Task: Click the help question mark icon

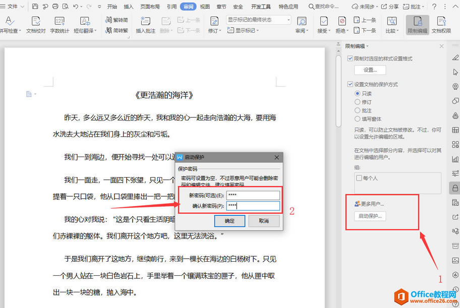Action: 434,6
